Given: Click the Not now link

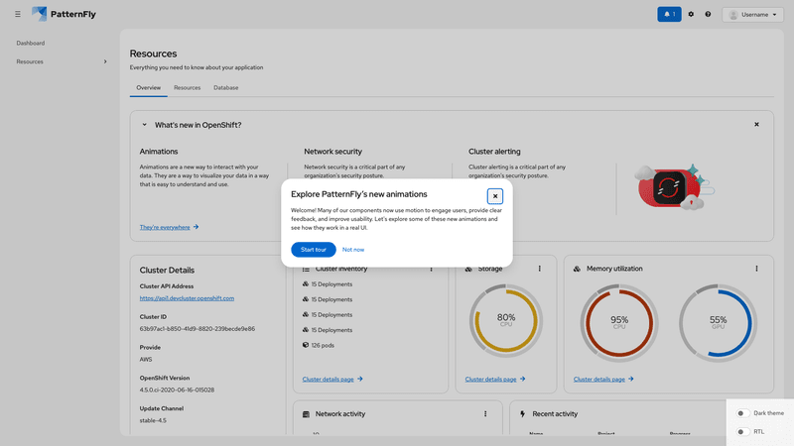Looking at the screenshot, I should point(353,250).
